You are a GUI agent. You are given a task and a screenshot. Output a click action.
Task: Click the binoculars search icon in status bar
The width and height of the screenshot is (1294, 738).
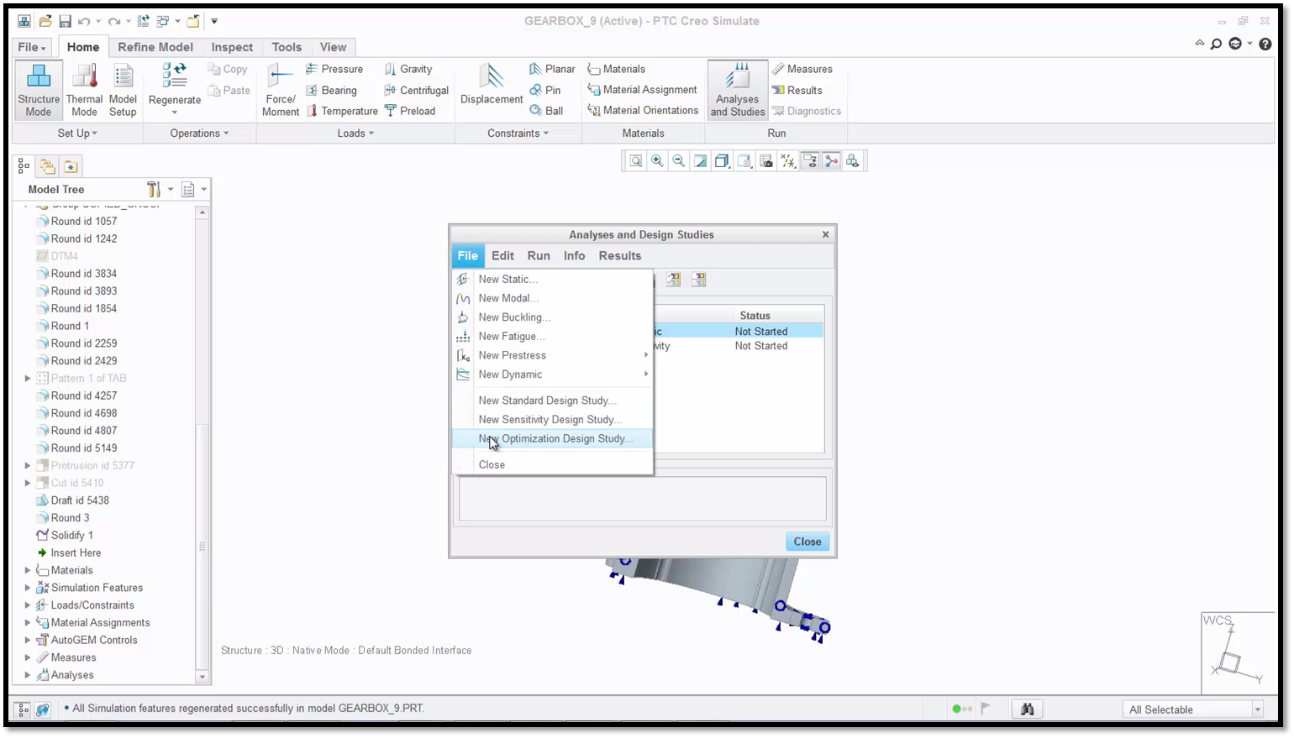(x=1027, y=710)
